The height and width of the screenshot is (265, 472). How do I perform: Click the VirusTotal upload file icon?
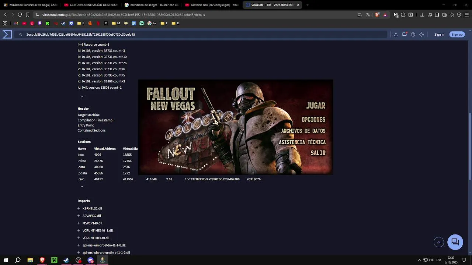pos(396,34)
